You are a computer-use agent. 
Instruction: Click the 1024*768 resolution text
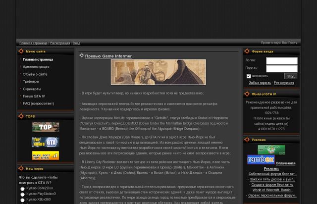(x=271, y=113)
